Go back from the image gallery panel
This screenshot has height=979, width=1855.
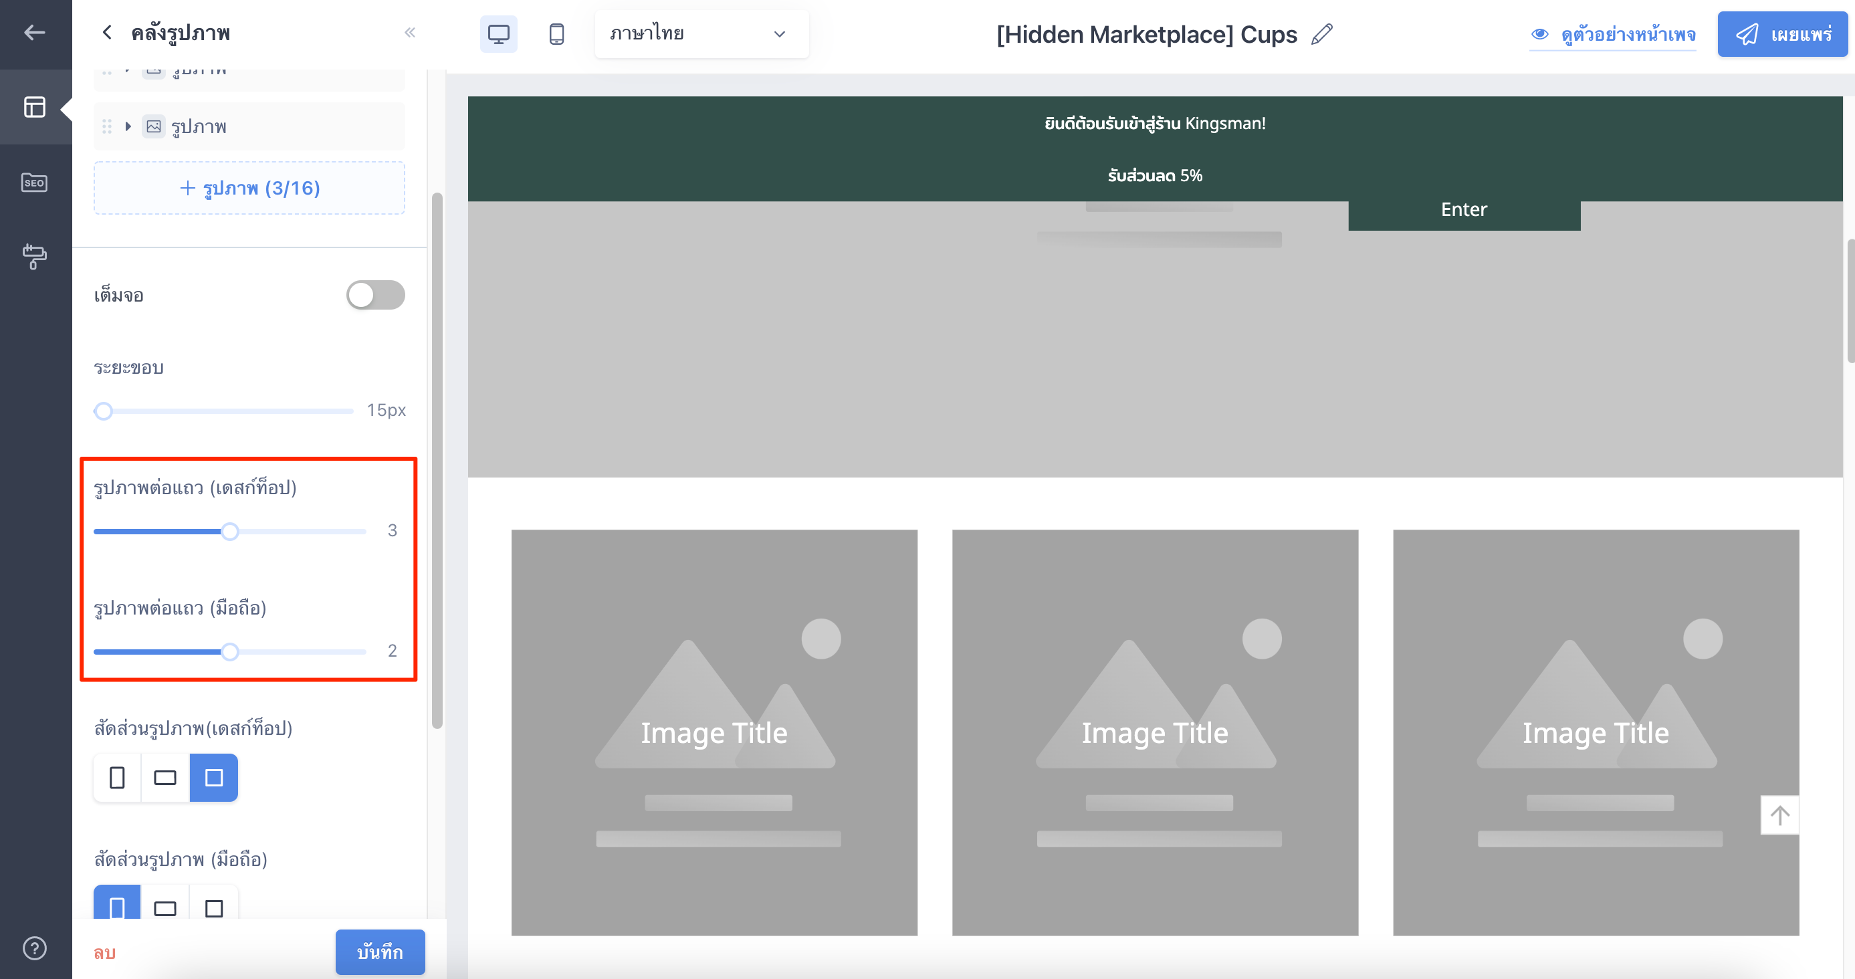click(x=107, y=32)
